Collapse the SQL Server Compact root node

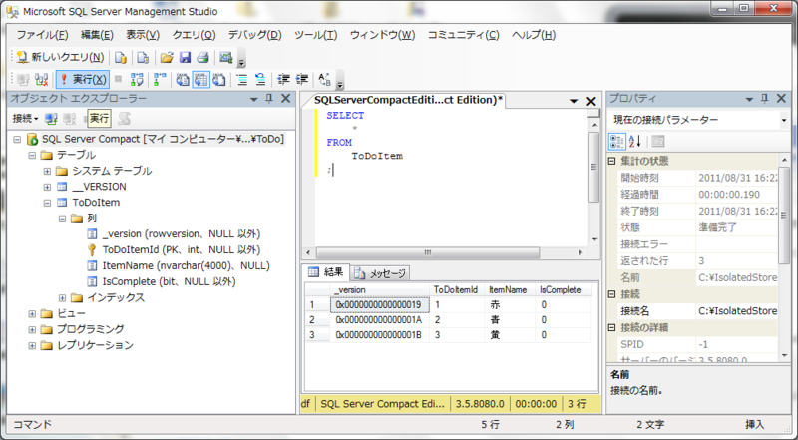click(x=17, y=139)
